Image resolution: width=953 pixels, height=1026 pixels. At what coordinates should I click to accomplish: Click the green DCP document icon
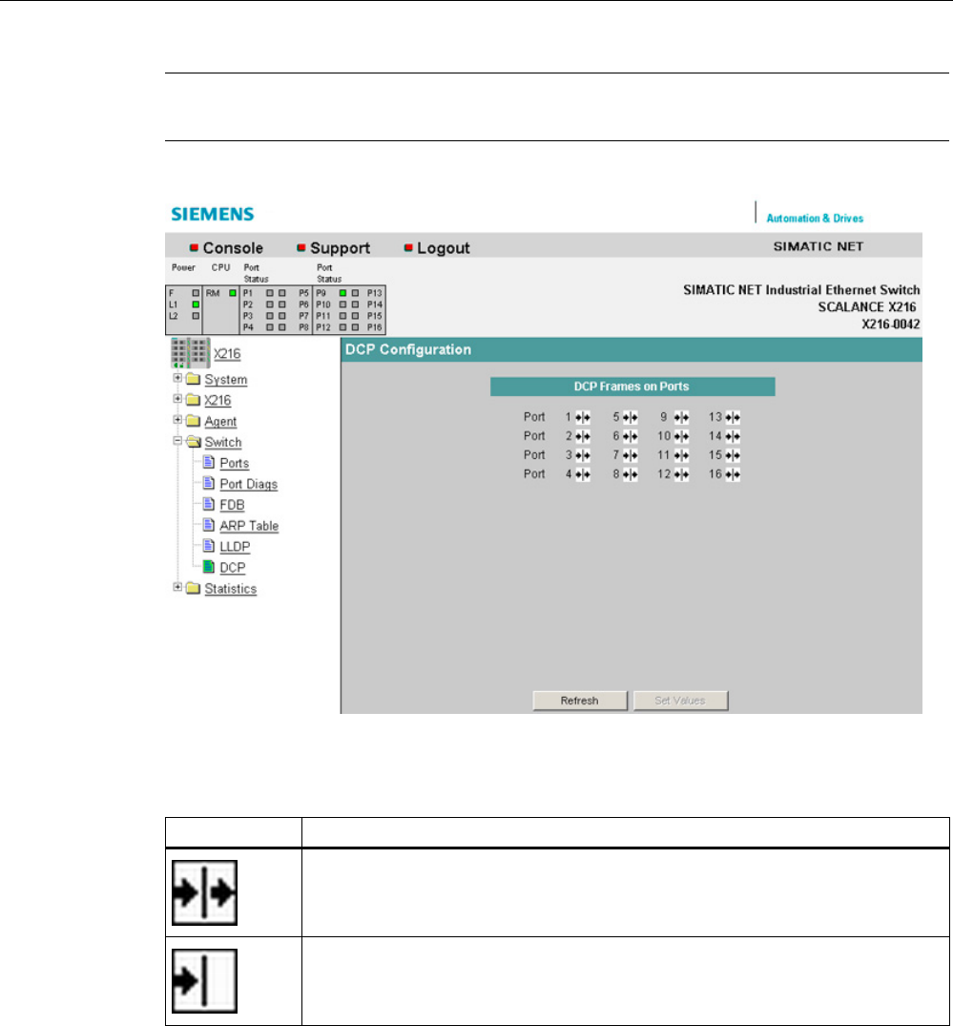[x=209, y=567]
